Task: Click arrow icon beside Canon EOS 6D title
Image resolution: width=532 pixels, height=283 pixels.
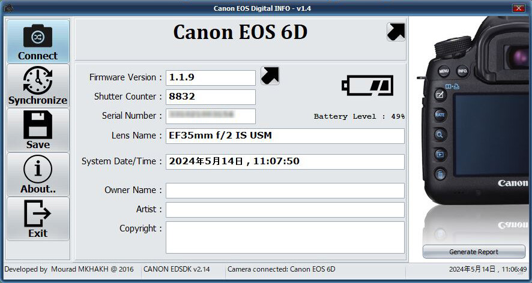Action: coord(396,32)
